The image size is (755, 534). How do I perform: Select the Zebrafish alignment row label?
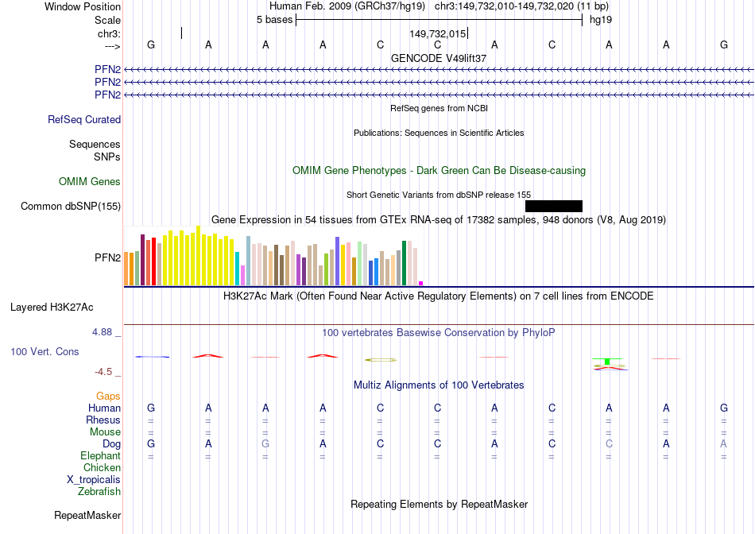(99, 492)
